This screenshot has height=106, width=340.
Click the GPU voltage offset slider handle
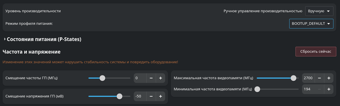120,96
